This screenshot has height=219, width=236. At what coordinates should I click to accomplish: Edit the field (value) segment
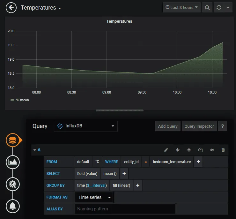(x=87, y=174)
